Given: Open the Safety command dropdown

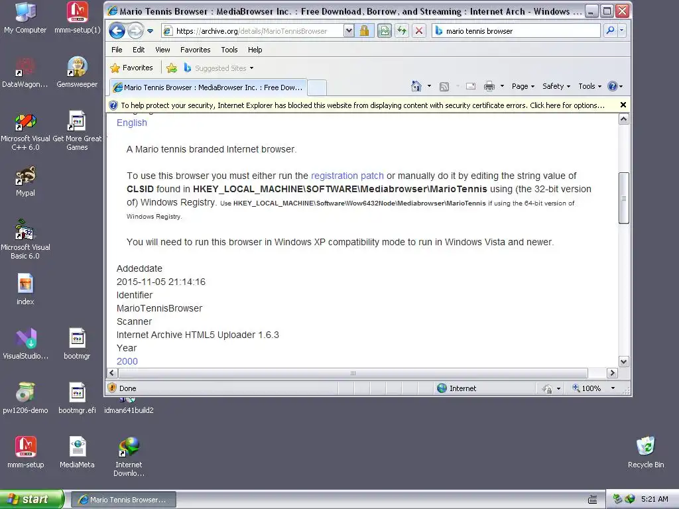Looking at the screenshot, I should point(556,86).
